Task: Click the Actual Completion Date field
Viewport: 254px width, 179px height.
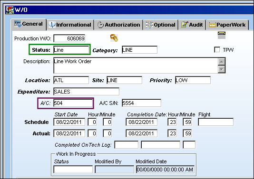Action: 141,133
